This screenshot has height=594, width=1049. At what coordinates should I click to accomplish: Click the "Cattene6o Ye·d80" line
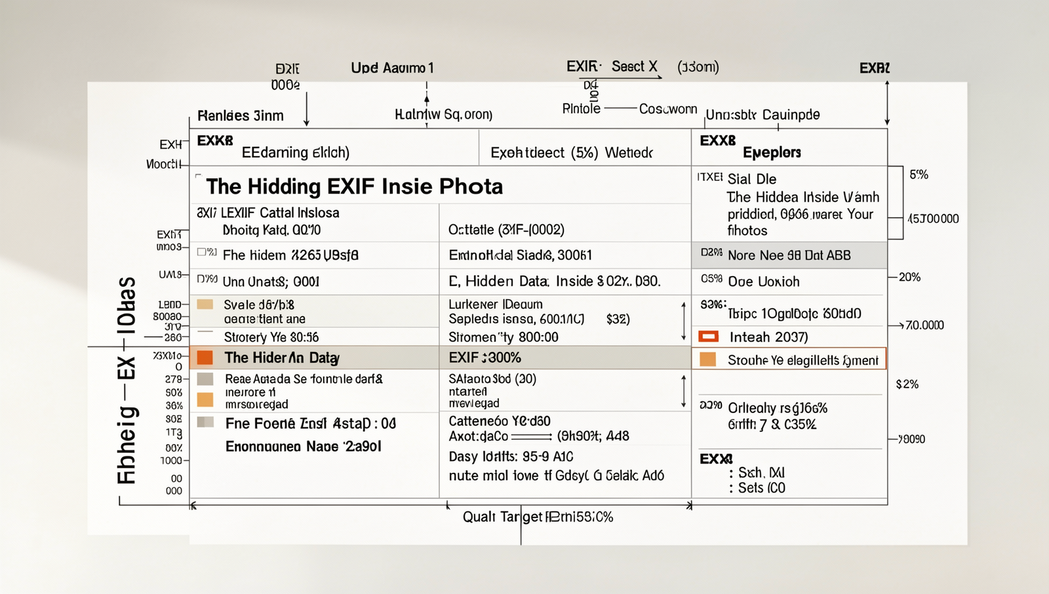[500, 421]
